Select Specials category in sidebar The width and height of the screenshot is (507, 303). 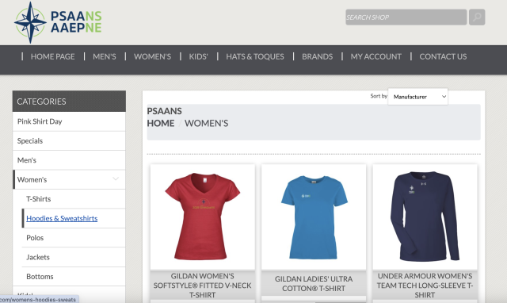69,141
